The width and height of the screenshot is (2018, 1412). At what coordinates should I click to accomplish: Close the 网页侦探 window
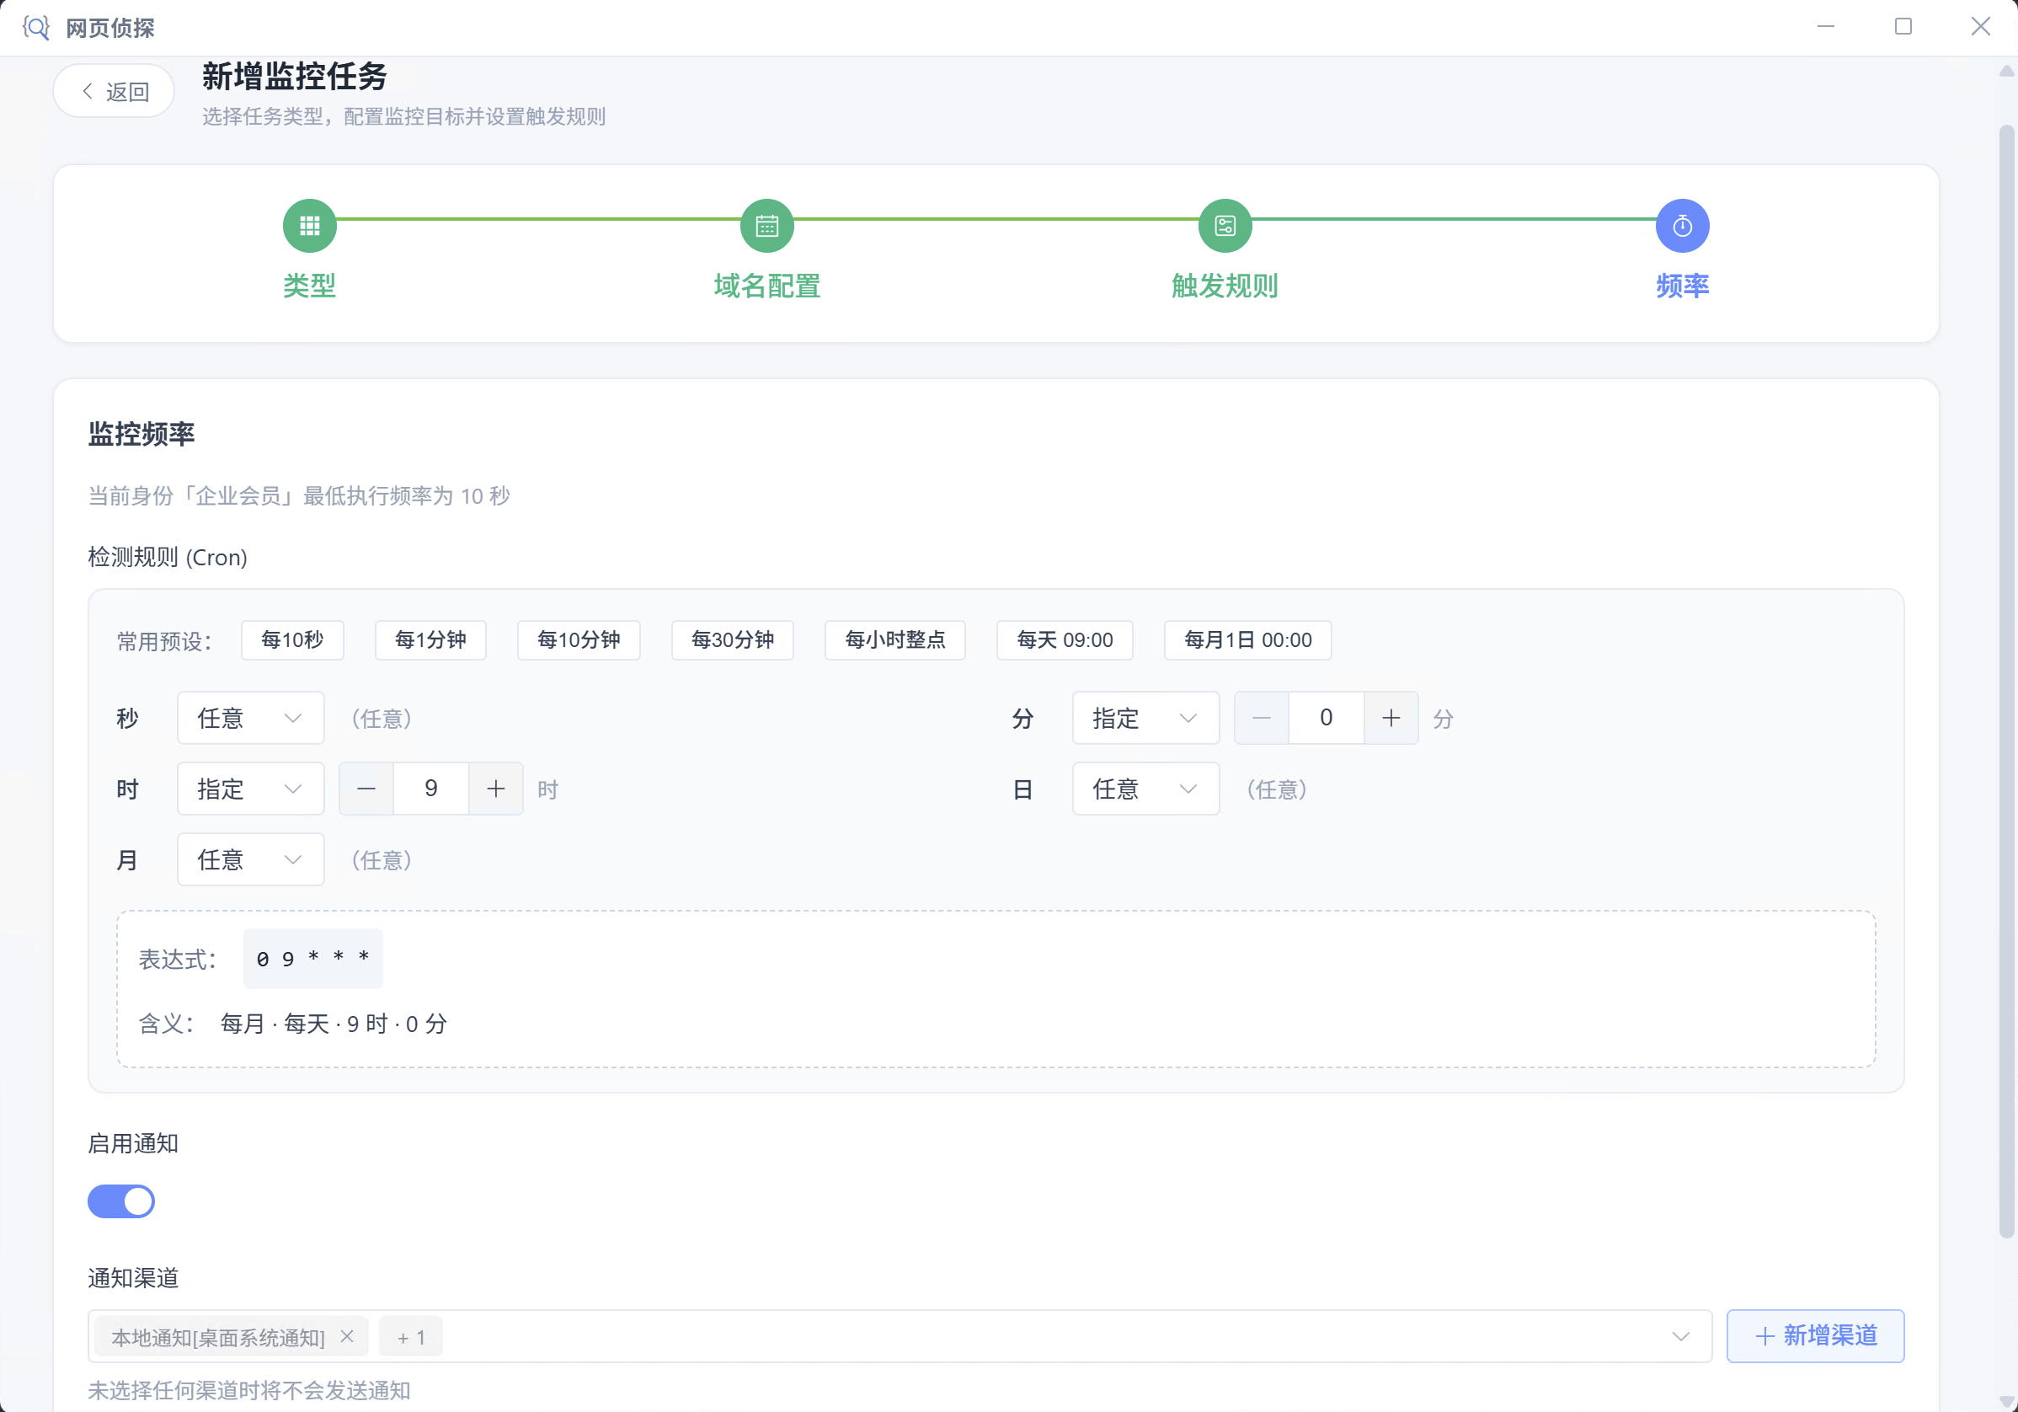tap(1980, 27)
